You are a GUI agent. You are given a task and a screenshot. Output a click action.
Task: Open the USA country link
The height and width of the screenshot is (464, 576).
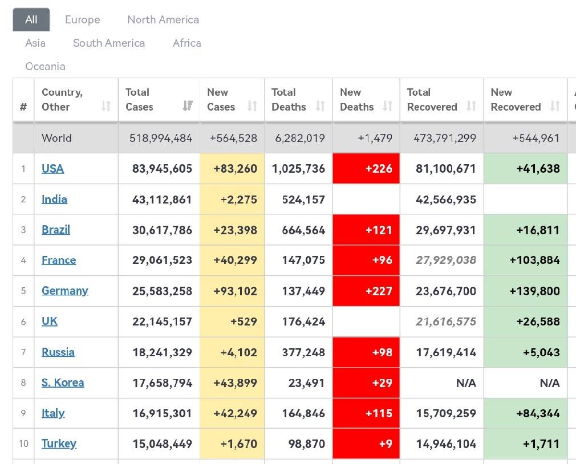click(52, 169)
